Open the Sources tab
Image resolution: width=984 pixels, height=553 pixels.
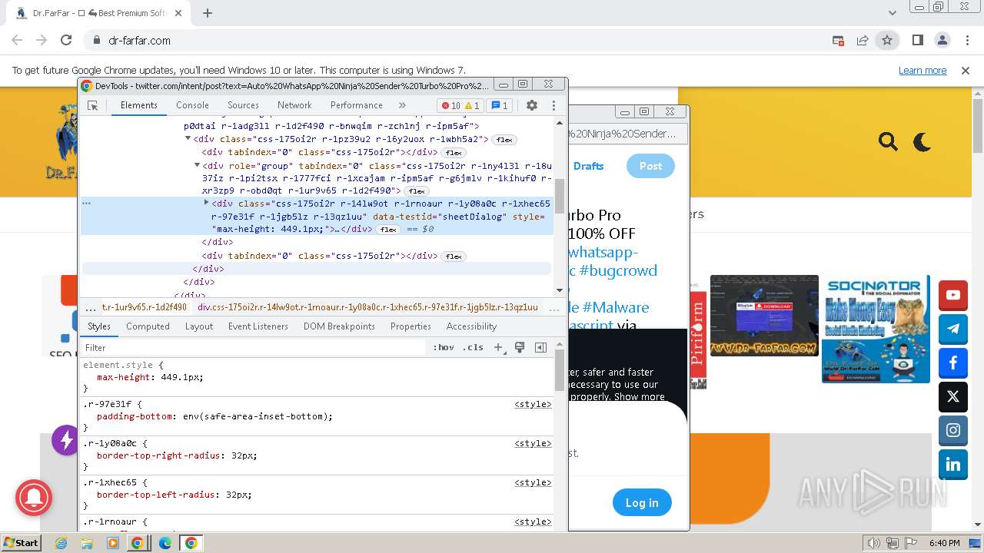click(x=243, y=105)
